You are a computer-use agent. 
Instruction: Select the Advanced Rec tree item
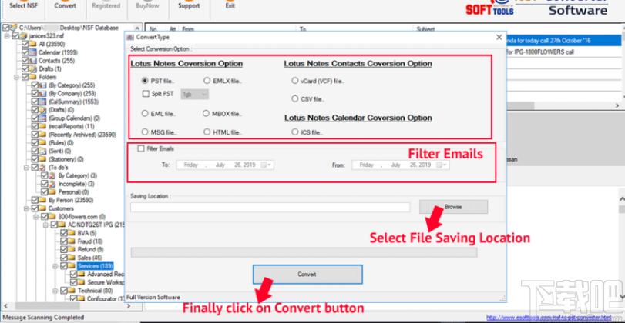(x=106, y=275)
